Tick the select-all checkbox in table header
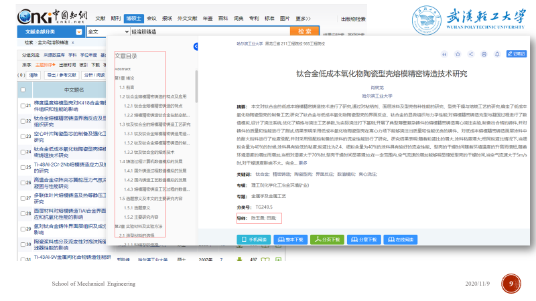Viewport: 536px width, 301px height. point(23,90)
